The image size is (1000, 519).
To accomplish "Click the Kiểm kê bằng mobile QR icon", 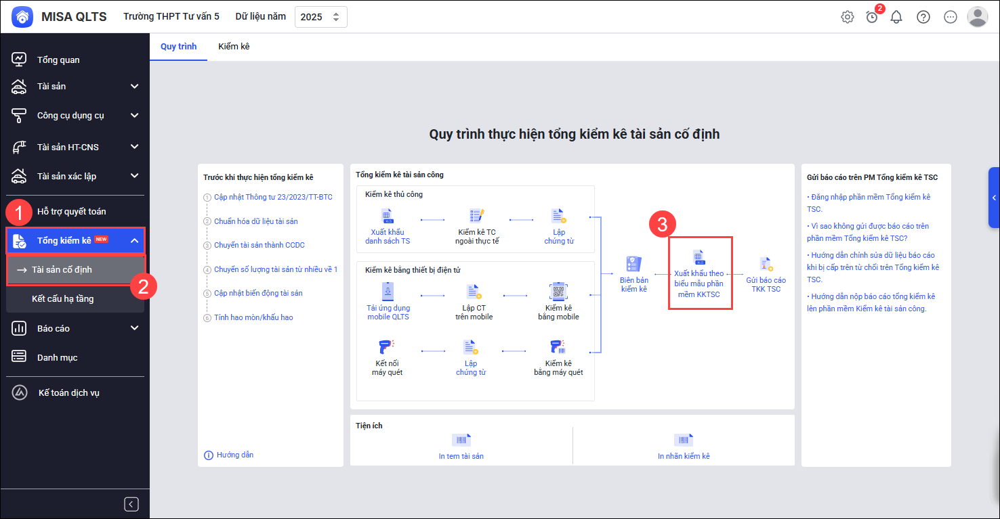I will [558, 292].
